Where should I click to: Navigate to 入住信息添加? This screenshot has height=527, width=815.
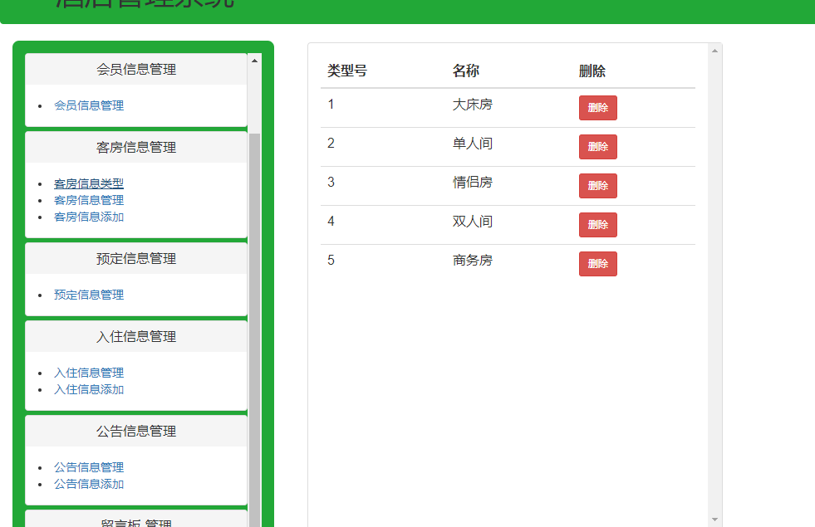point(89,389)
